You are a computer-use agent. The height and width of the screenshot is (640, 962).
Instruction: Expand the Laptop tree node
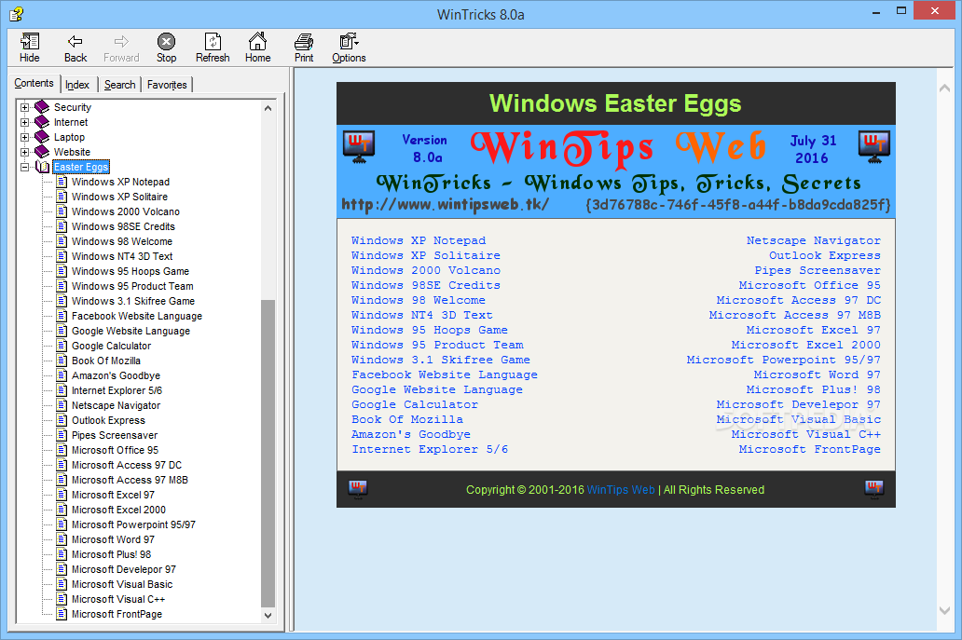(x=24, y=137)
